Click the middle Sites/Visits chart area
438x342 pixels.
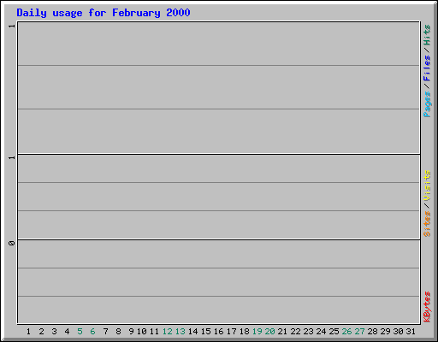(x=219, y=197)
